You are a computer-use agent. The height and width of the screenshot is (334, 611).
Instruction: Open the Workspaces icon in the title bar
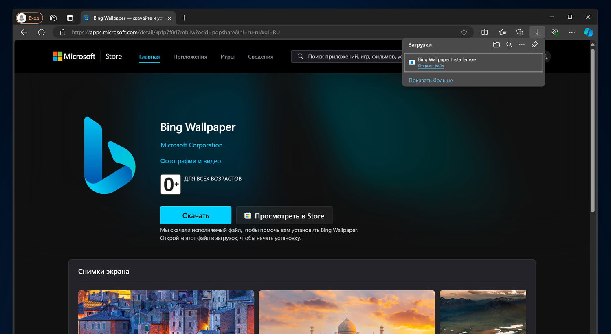[x=53, y=18]
